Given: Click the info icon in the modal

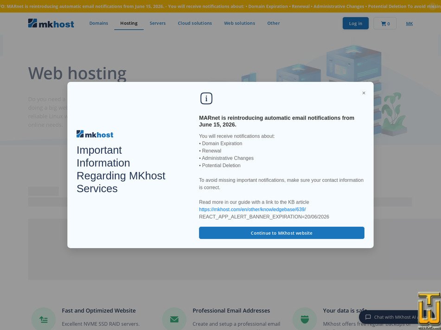Looking at the screenshot, I should [206, 99].
